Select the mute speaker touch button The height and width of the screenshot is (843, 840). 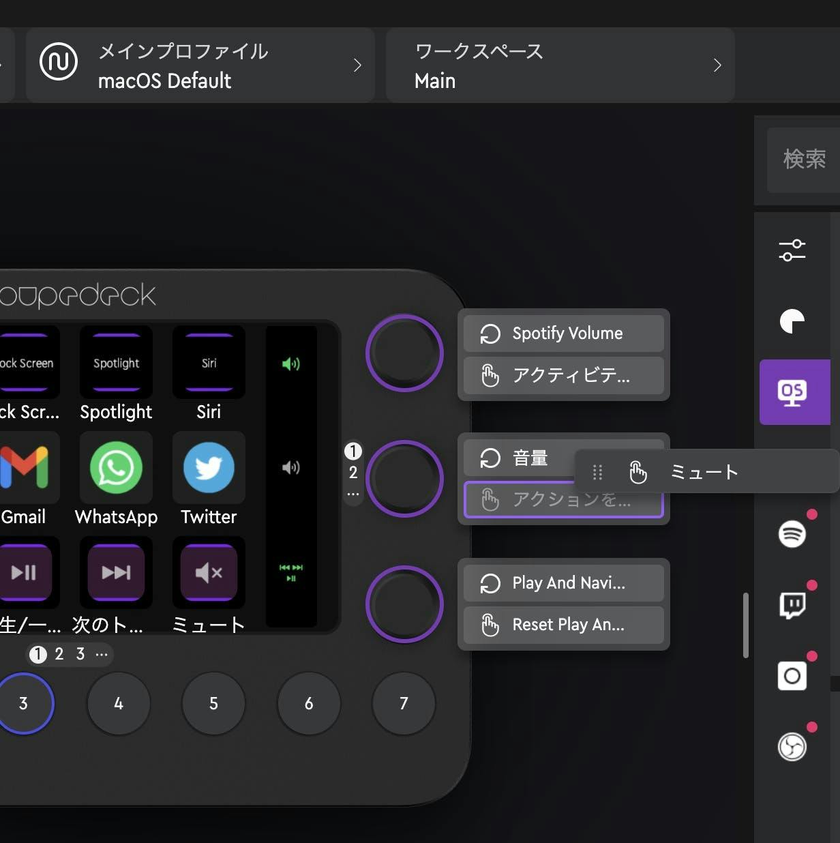click(x=209, y=572)
